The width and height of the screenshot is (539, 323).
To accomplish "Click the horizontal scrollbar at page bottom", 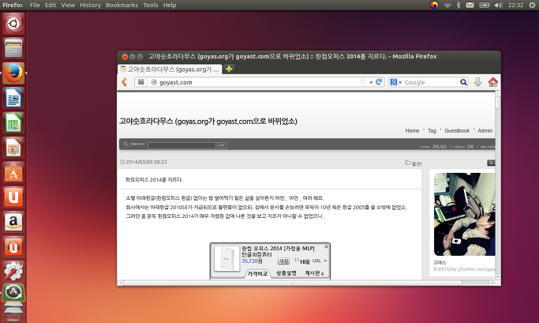I will point(293,283).
